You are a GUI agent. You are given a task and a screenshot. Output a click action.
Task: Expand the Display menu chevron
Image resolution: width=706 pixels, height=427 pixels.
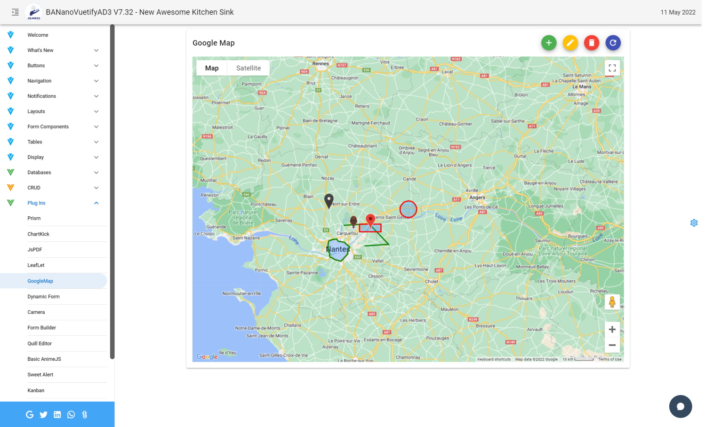tap(96, 158)
